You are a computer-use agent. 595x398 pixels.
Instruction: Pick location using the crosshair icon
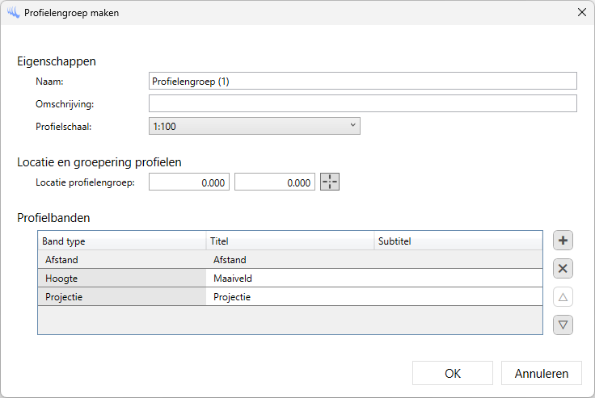coord(330,182)
